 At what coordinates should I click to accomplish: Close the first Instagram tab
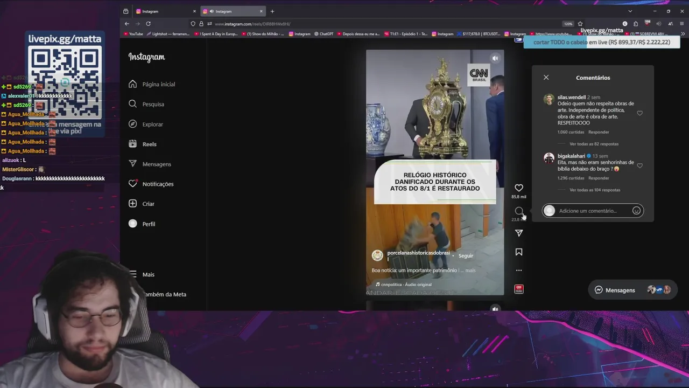(194, 11)
